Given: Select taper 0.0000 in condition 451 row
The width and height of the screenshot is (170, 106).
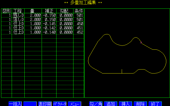Looking at the screenshot, I should click(66, 28).
